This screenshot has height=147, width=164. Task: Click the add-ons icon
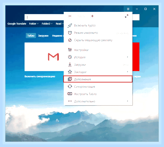70,79
